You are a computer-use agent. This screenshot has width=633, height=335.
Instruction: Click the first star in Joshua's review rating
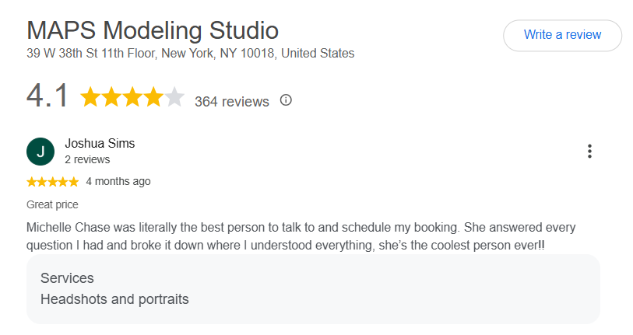pos(31,182)
